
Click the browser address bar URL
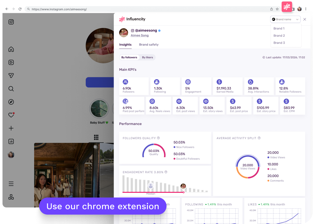pyautogui.click(x=59, y=9)
